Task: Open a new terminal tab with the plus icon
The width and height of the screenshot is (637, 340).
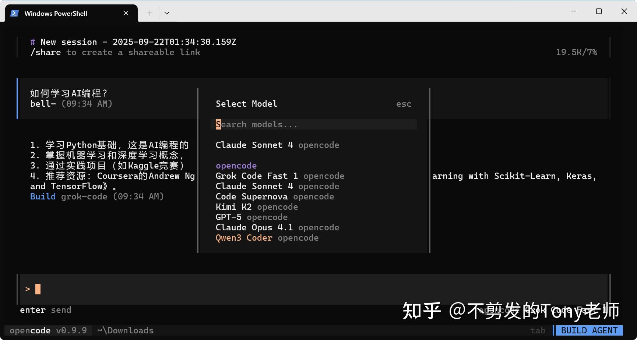Action: click(150, 13)
